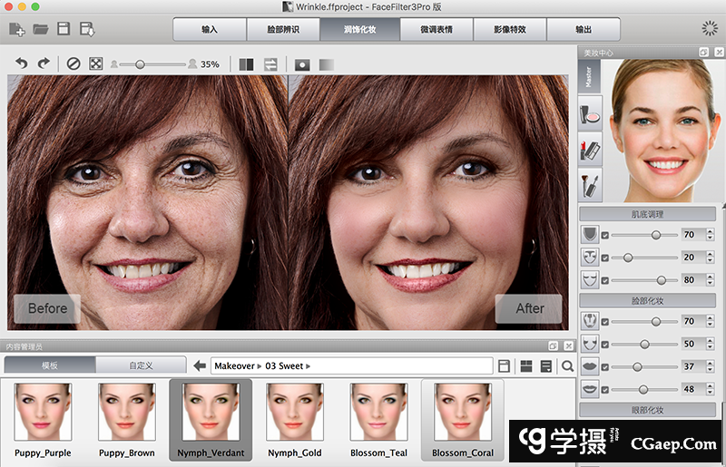Click the save project disk icon

(64, 29)
